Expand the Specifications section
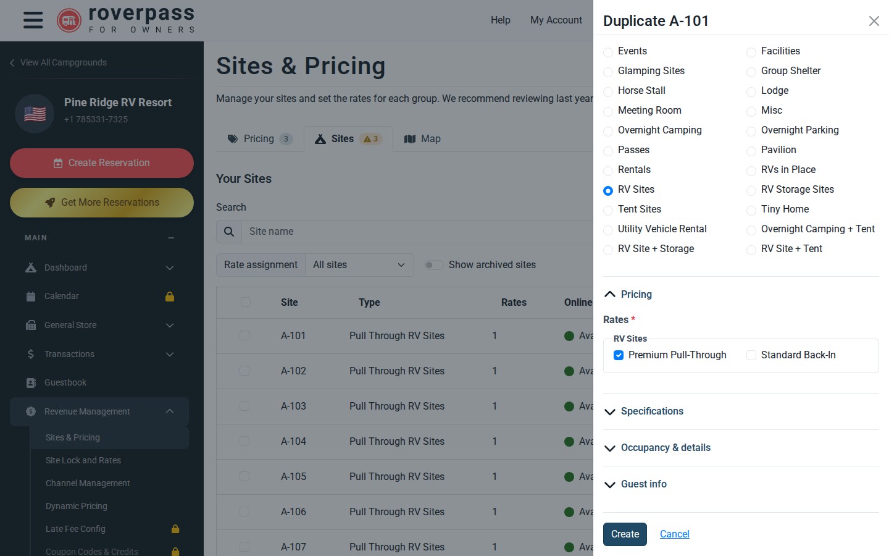This screenshot has height=556, width=889. pyautogui.click(x=644, y=411)
